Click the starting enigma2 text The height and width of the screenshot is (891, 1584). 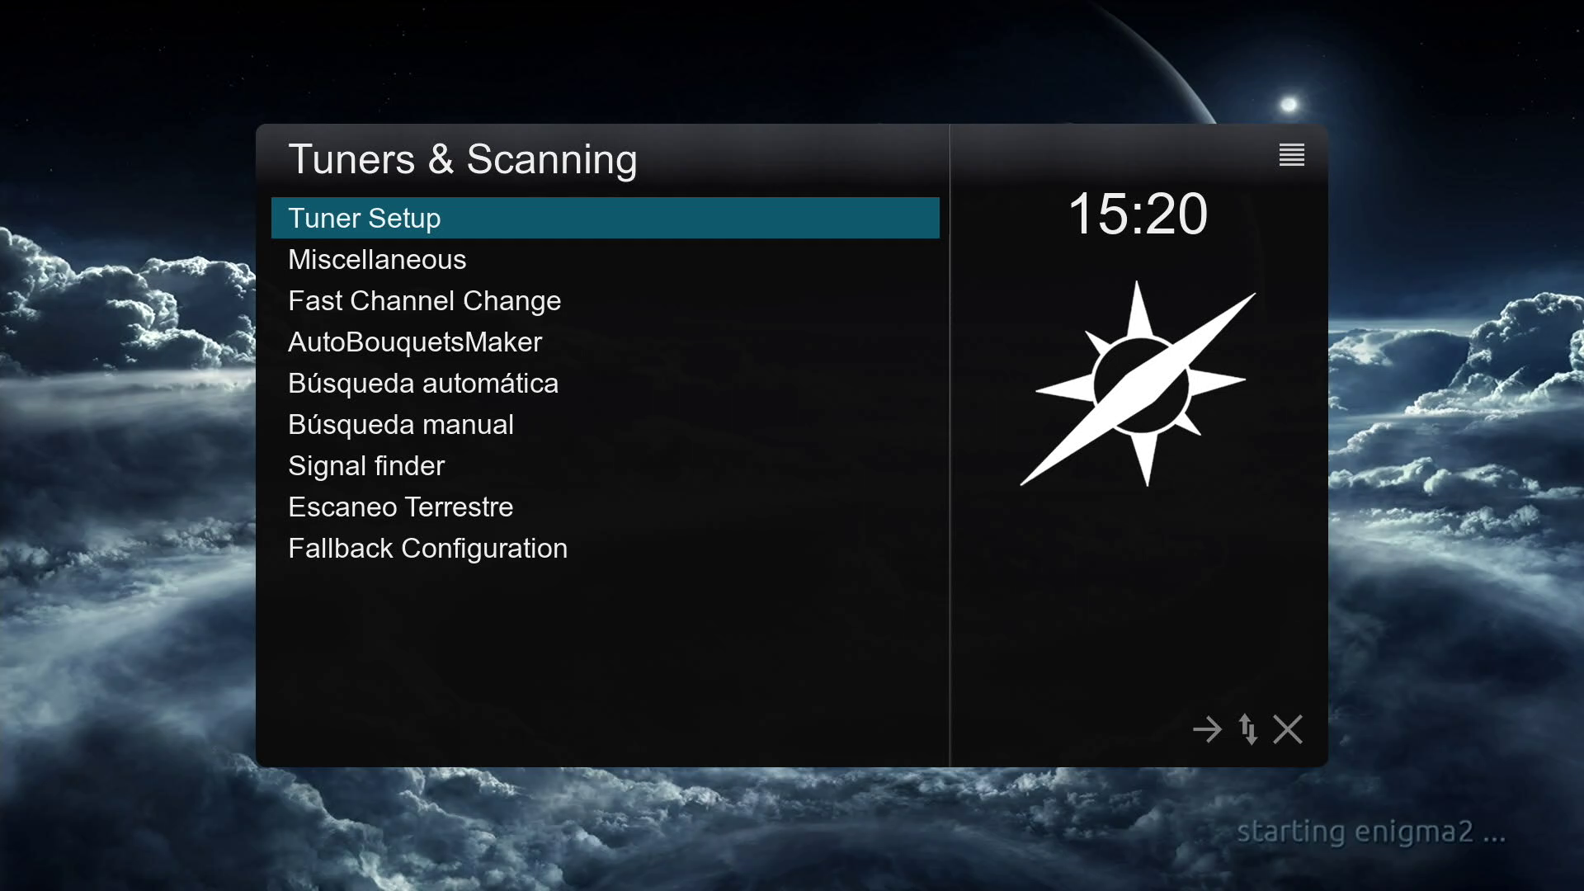click(x=1371, y=832)
